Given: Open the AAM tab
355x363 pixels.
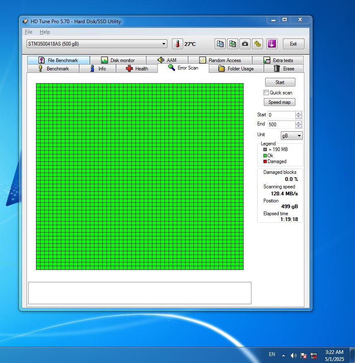Looking at the screenshot, I should [x=167, y=60].
